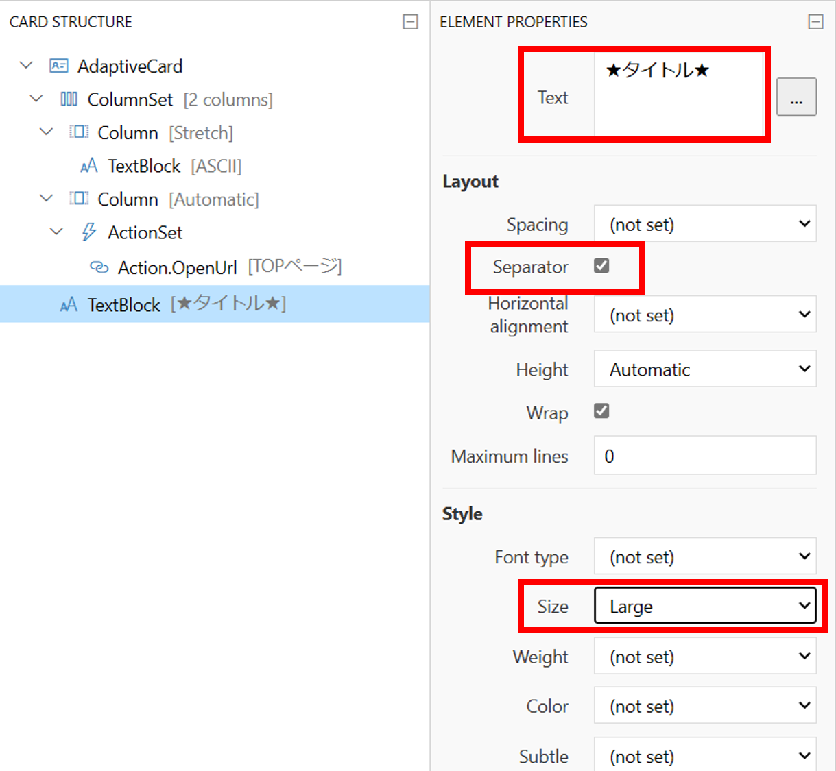Toggle the Wrap checkbox
This screenshot has height=771, width=836.
[601, 411]
